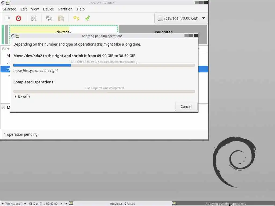The image size is (275, 206).
Task: Open the Partition menu
Action: (65, 9)
